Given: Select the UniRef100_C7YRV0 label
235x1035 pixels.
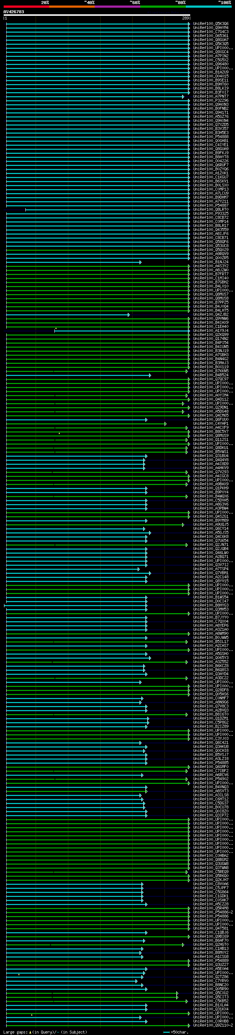Looking at the screenshot, I should 211,981.
